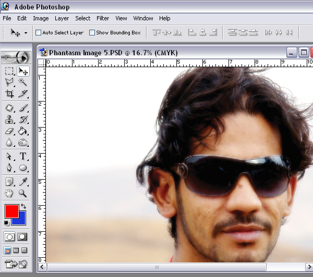
Task: Switch to Full Screen with Menu Bar
Action: click(16, 250)
